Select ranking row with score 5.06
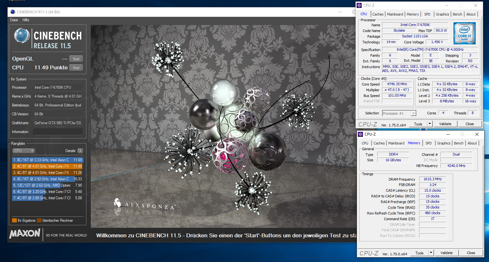Screen dimensions: 489x262 [x=48, y=198]
